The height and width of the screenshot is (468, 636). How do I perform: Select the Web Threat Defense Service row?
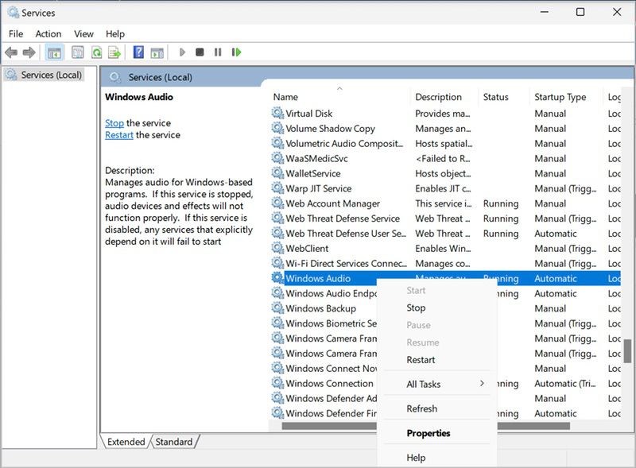coord(445,219)
